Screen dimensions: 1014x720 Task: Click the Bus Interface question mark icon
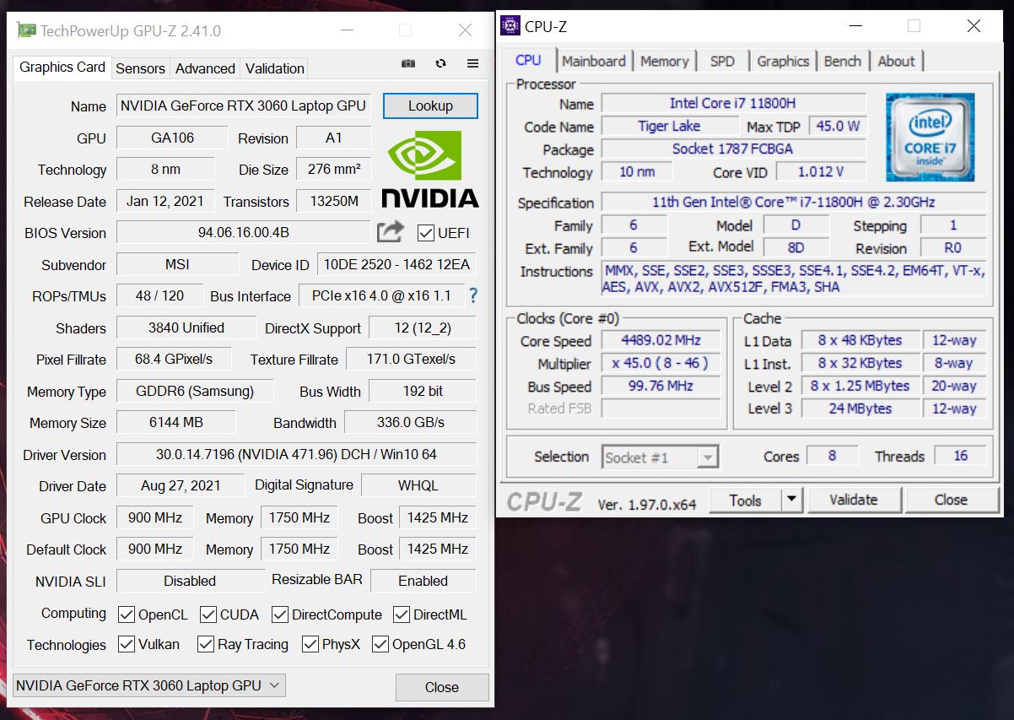click(473, 295)
